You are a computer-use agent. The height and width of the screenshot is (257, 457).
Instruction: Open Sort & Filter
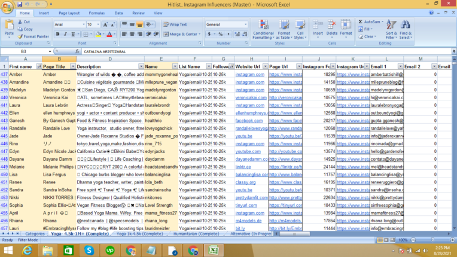(391, 29)
